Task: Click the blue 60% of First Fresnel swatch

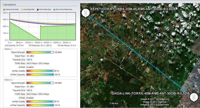Action: pyautogui.click(x=54, y=9)
